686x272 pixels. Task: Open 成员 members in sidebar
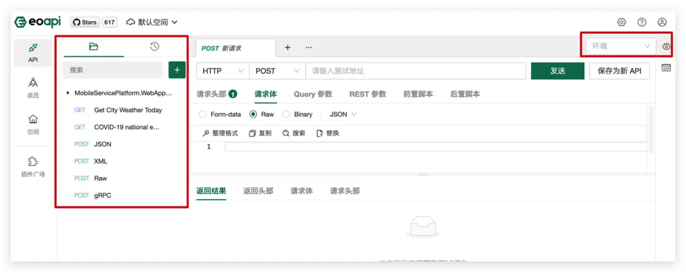click(x=33, y=88)
